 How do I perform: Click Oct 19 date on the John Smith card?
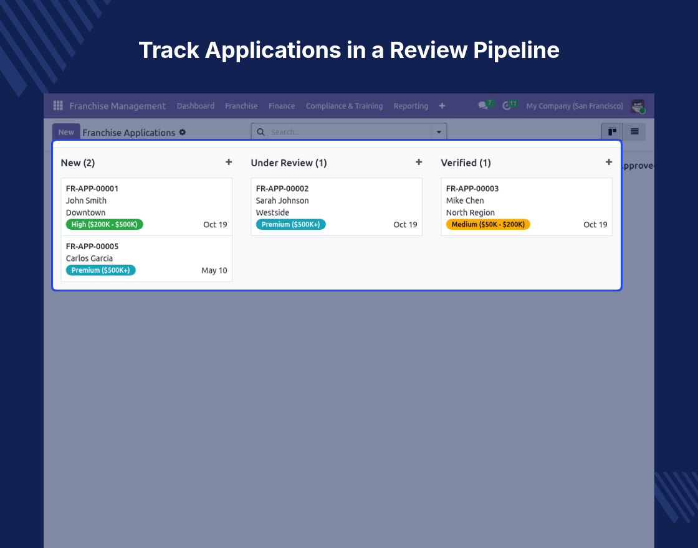215,225
